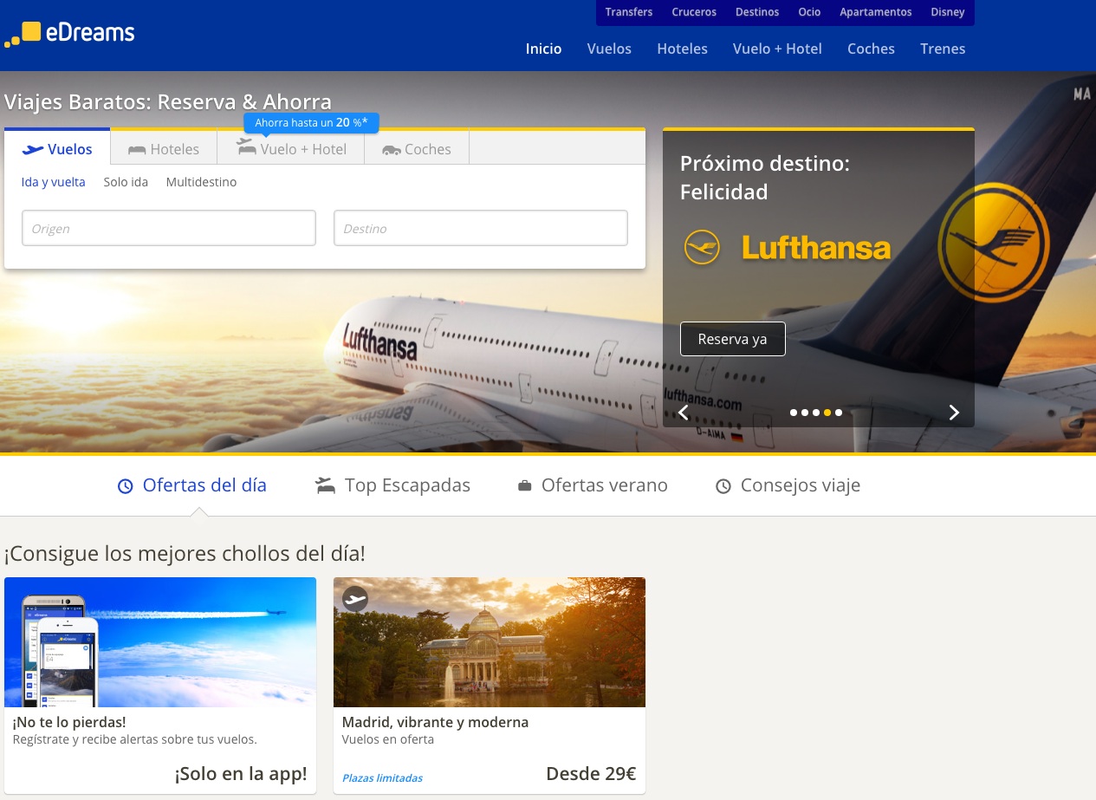Go to next banner slide arrow
The image size is (1096, 800).
coord(954,413)
